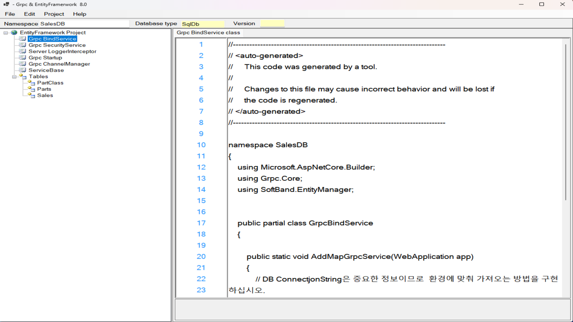Click the ServiceBase node icon
This screenshot has width=573, height=322.
pyautogui.click(x=22, y=70)
